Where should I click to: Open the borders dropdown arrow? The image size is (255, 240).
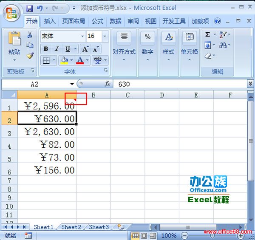point(54,60)
